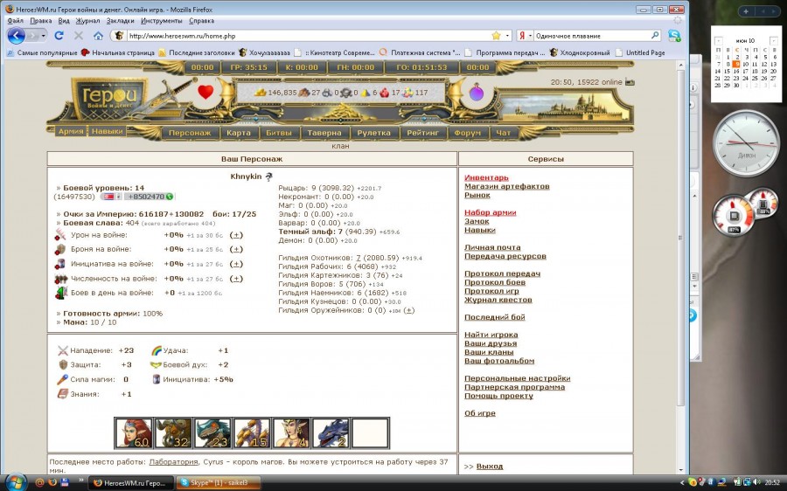Open the Таверна game tab
787x491 pixels.
tap(324, 133)
